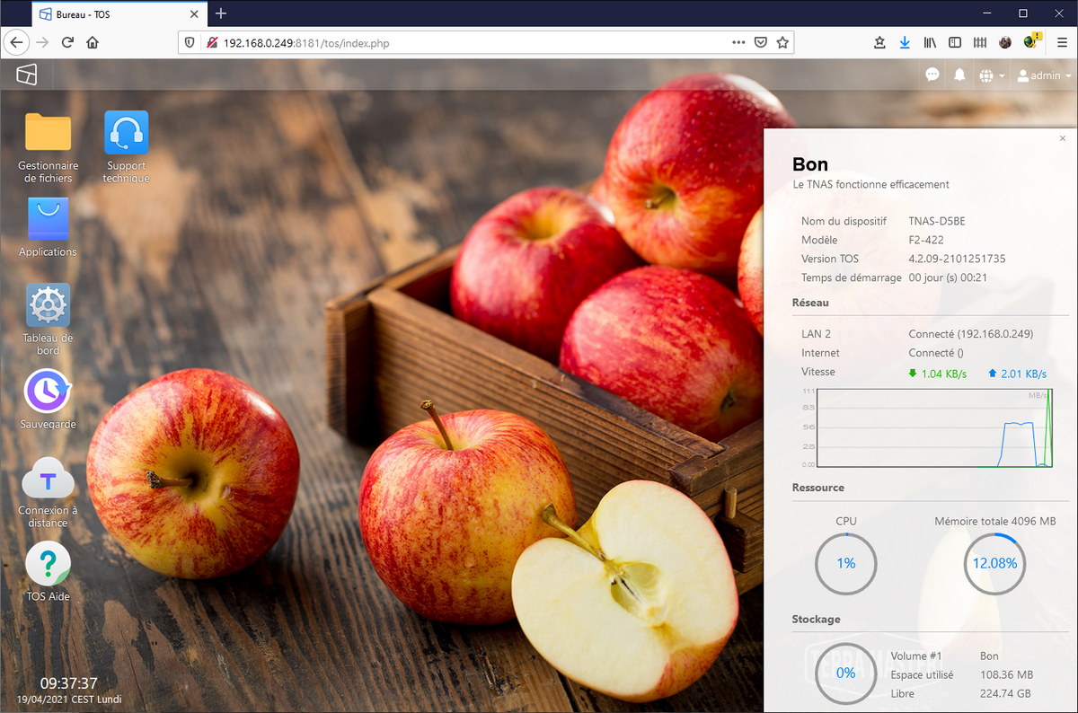Open the messages chat bubble icon
The width and height of the screenshot is (1078, 713).
(x=932, y=75)
